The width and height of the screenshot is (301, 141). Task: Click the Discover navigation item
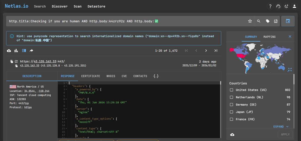point(60,6)
